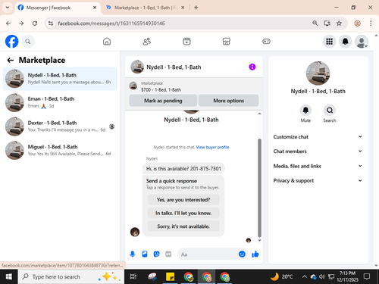Bookmark this page star icon
Screen dimensions: 379x284
(339, 23)
